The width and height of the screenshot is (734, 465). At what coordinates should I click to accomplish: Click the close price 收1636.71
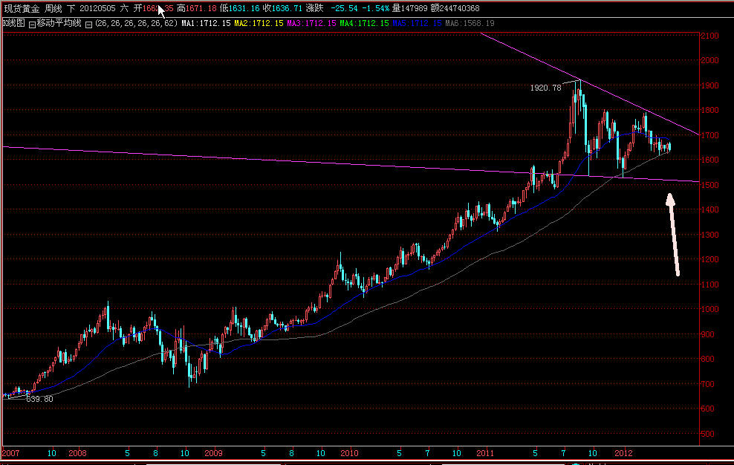pyautogui.click(x=282, y=8)
